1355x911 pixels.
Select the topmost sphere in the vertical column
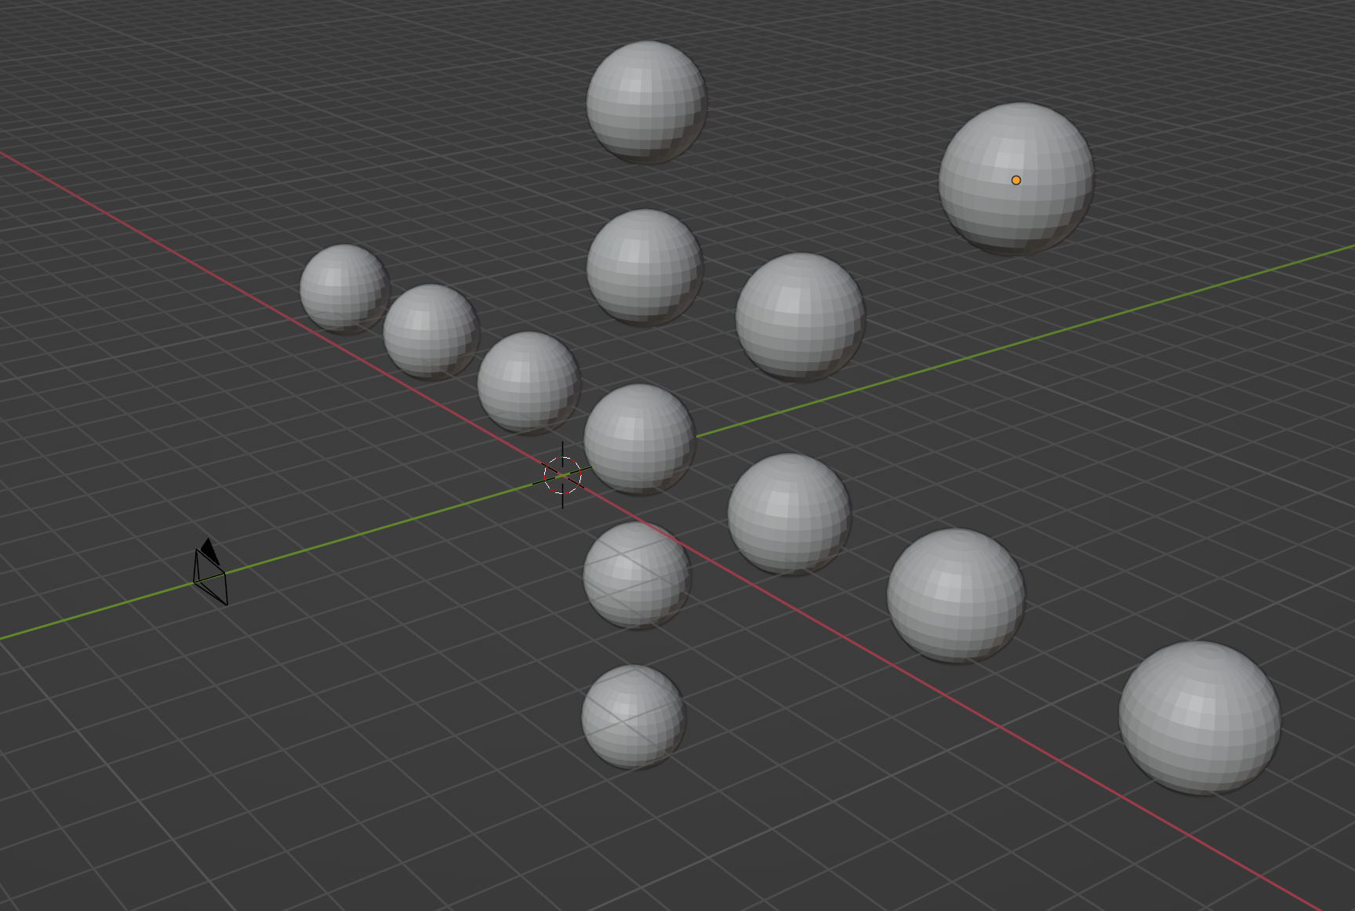tap(646, 102)
